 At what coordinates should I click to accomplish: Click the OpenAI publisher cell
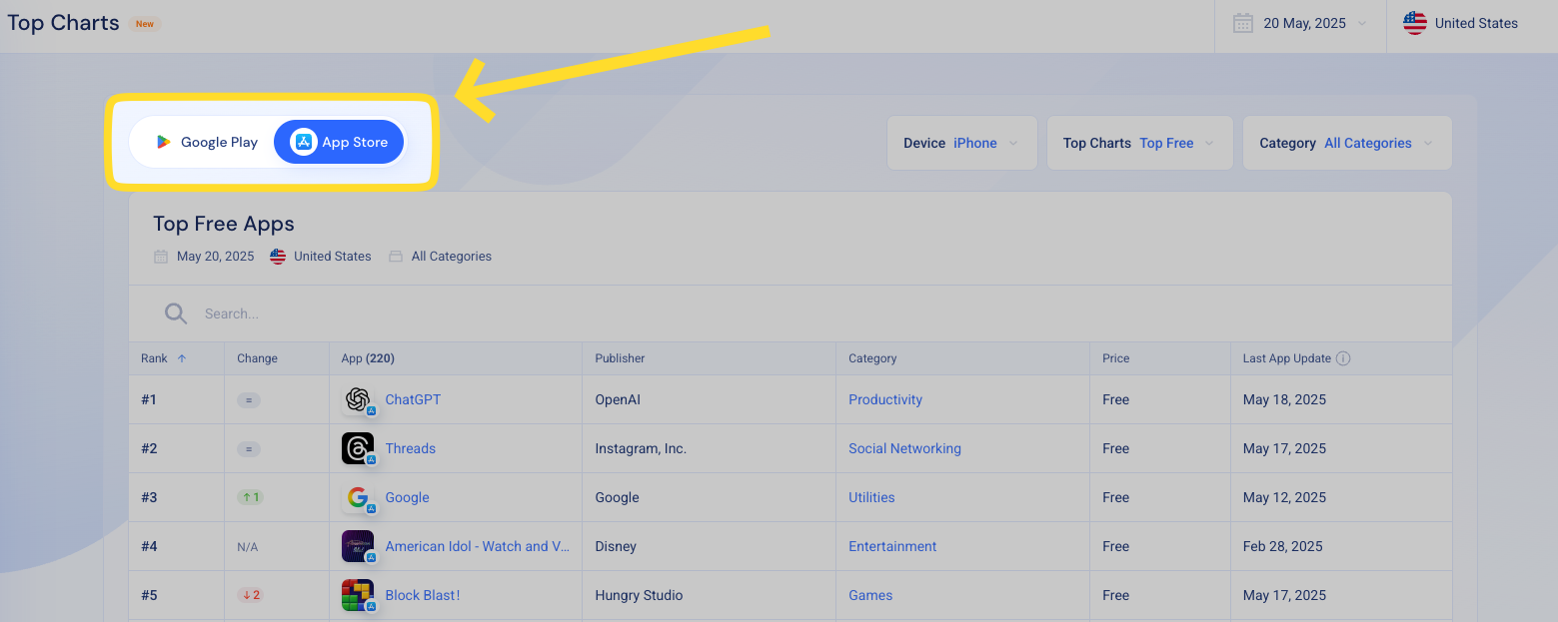coord(709,399)
